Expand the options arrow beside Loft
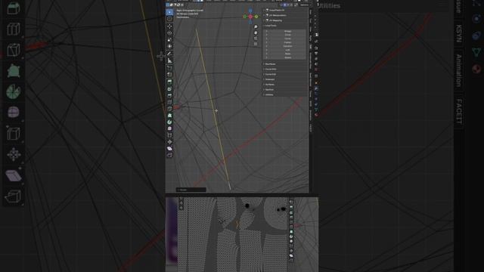Screen dimensions: 484x272 tap(266, 50)
